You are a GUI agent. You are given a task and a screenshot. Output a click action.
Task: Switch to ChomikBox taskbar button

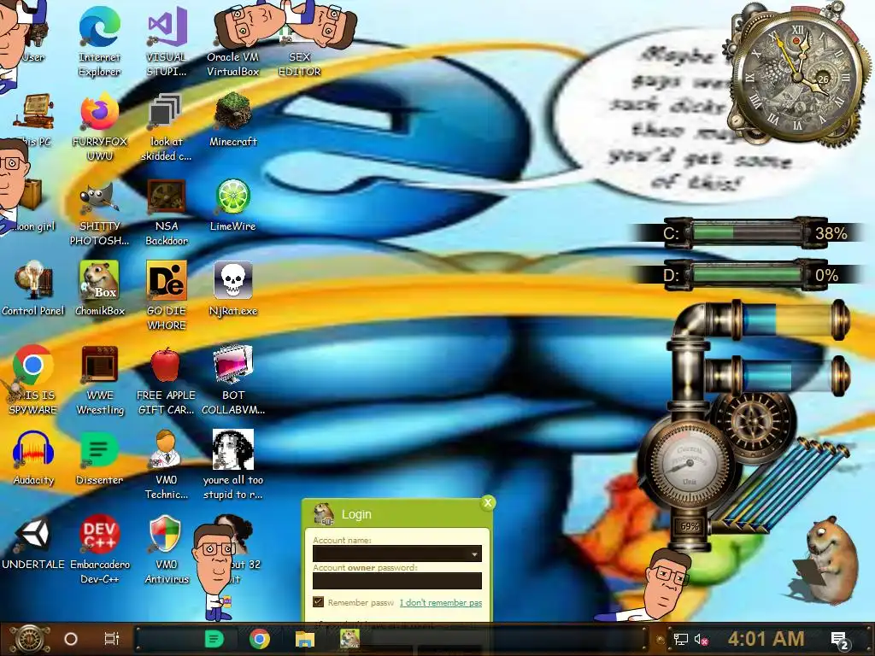point(349,638)
